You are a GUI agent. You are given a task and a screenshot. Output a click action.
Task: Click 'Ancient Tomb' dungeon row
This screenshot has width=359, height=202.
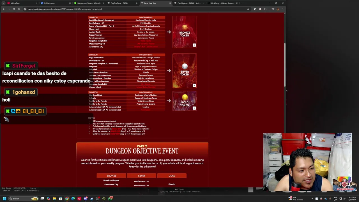[x=126, y=32]
